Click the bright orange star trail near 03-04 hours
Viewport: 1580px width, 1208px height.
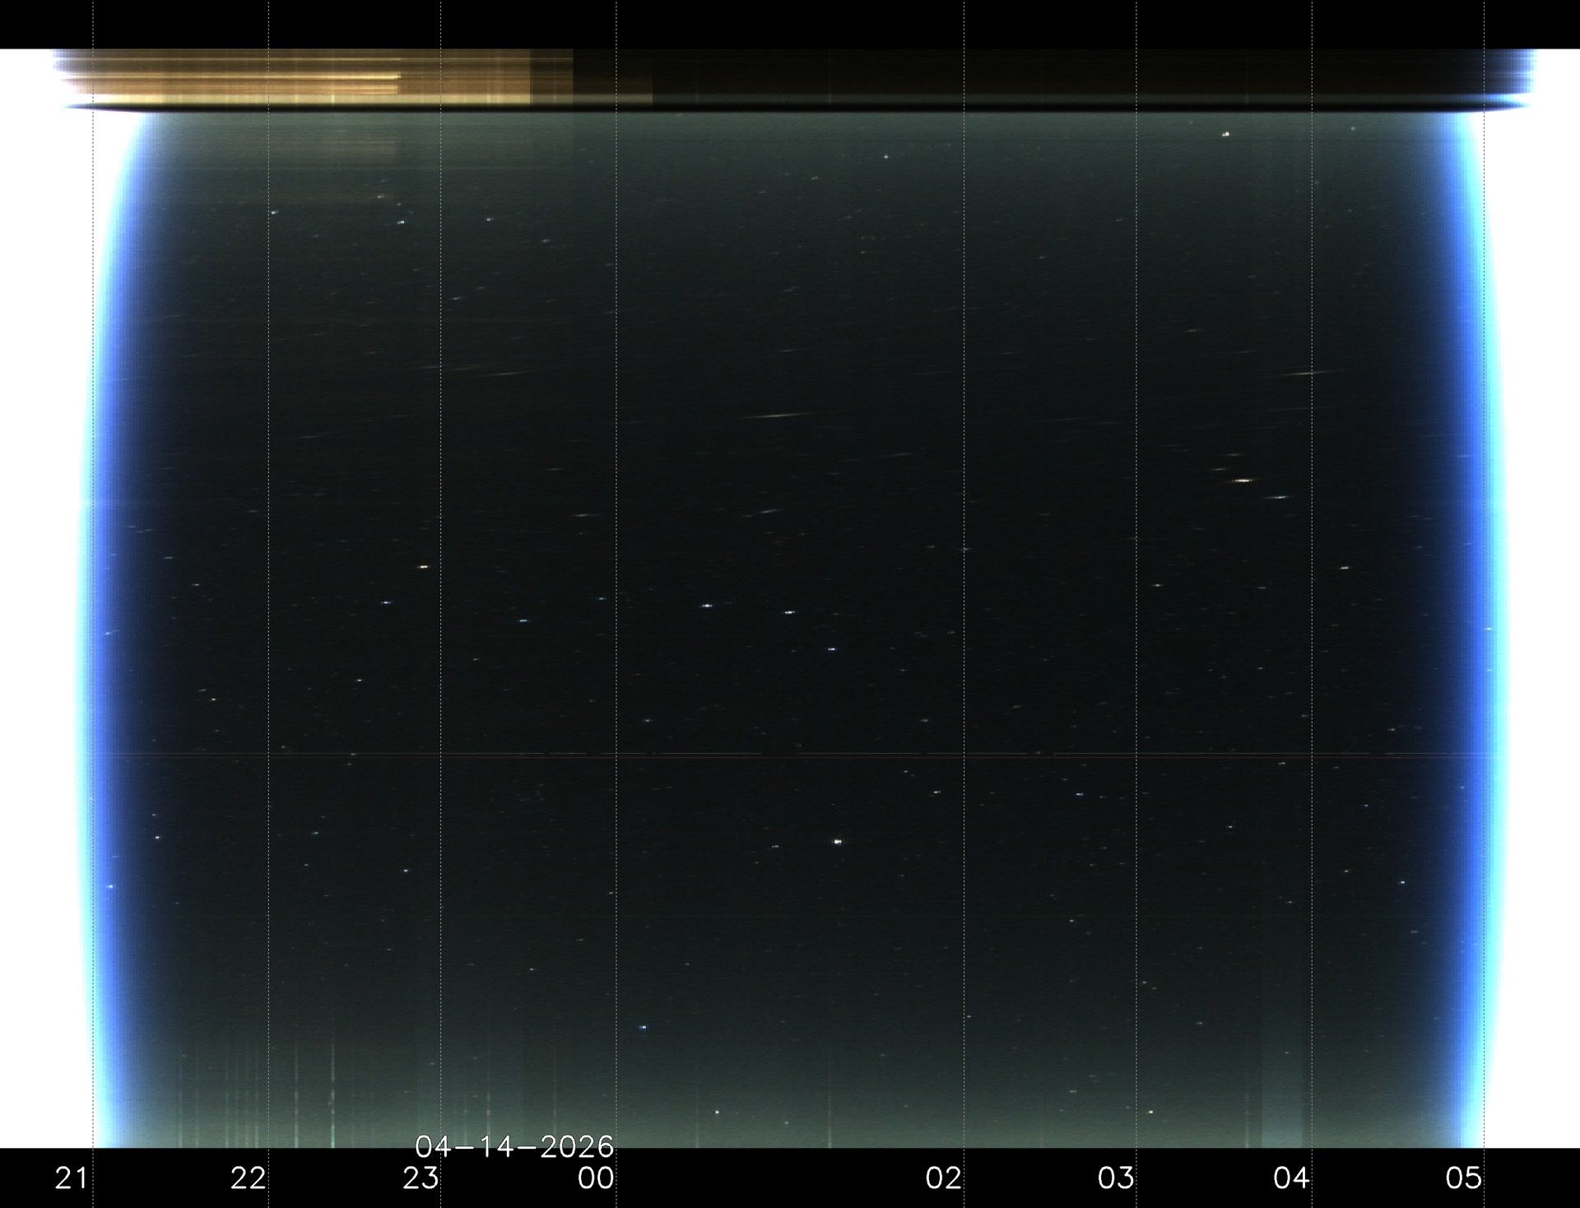1243,480
